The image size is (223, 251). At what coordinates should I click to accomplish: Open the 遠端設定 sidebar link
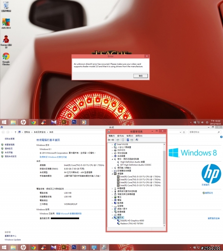pyautogui.click(x=8, y=149)
